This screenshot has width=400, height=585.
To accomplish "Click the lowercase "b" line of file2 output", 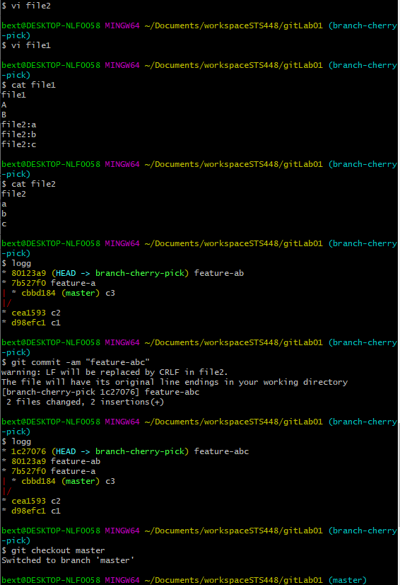I will pyautogui.click(x=4, y=214).
